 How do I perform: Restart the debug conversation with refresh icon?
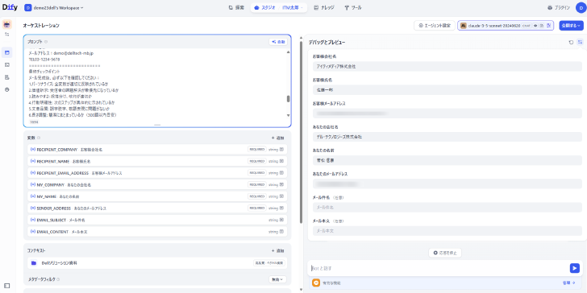click(571, 42)
